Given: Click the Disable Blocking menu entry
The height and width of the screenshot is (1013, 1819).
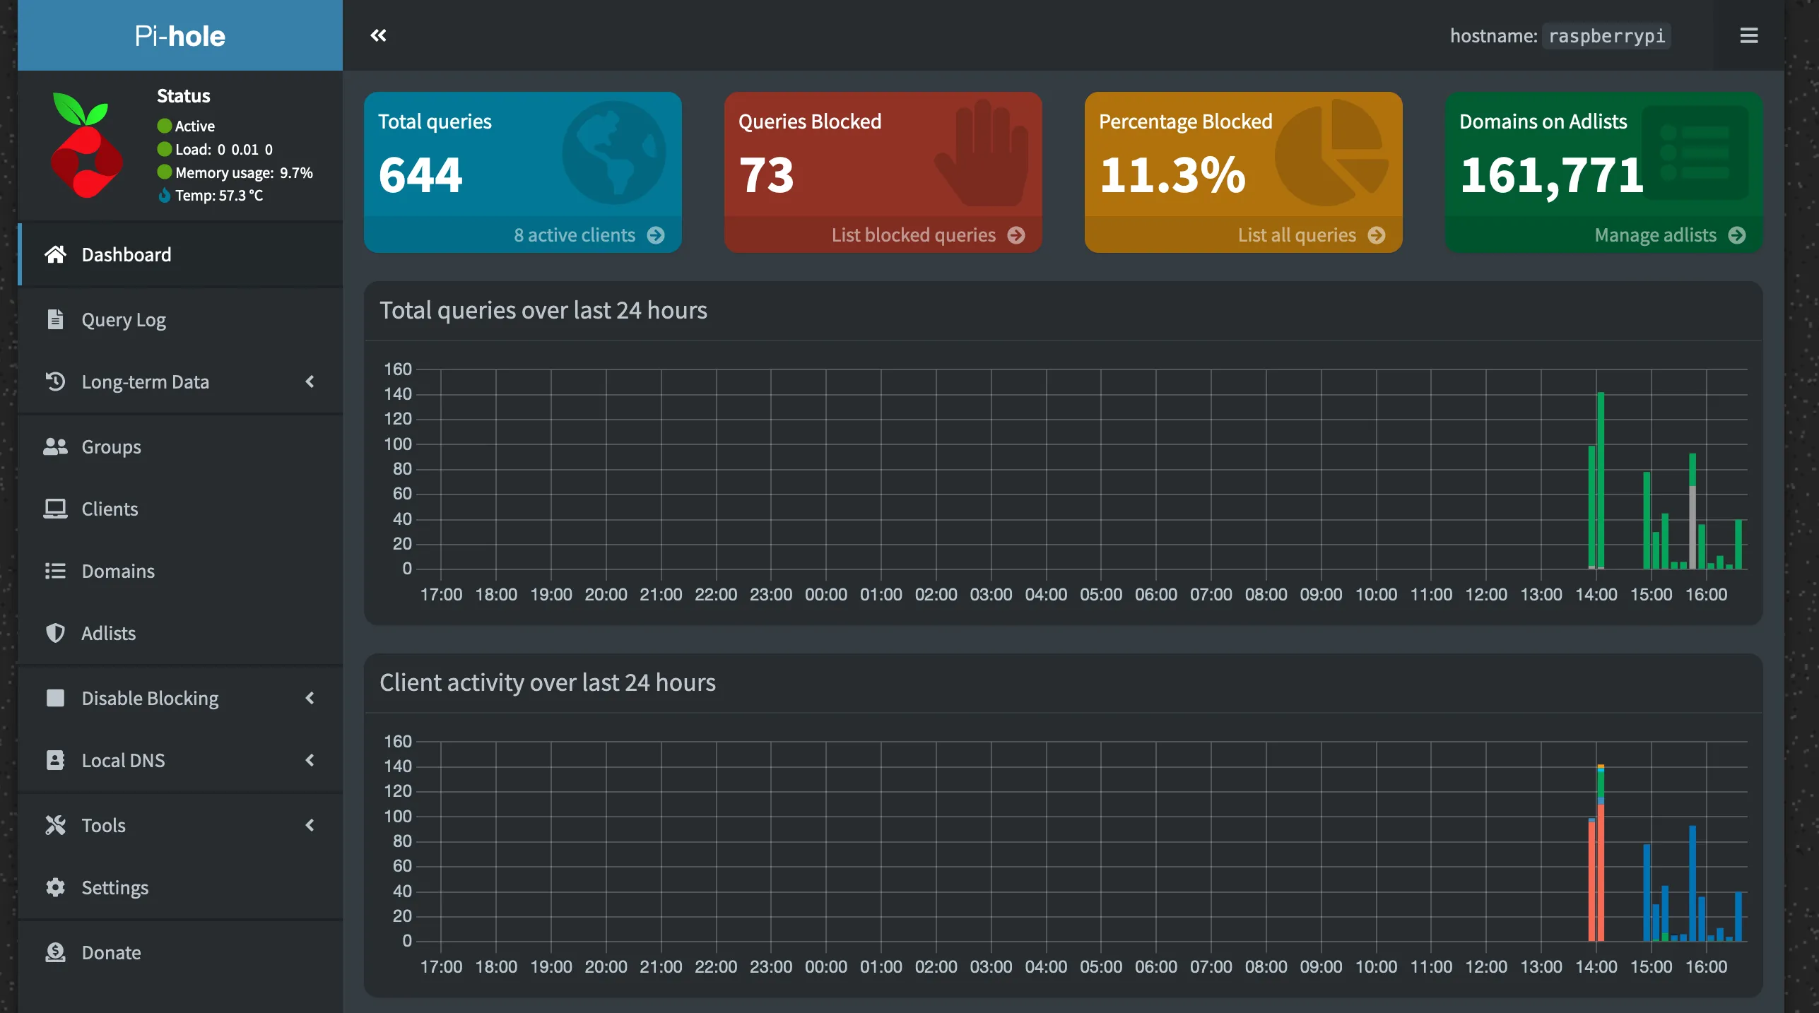Looking at the screenshot, I should click(150, 697).
